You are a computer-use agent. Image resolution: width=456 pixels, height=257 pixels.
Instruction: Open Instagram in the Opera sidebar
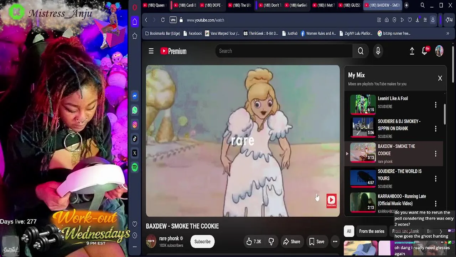click(x=135, y=125)
